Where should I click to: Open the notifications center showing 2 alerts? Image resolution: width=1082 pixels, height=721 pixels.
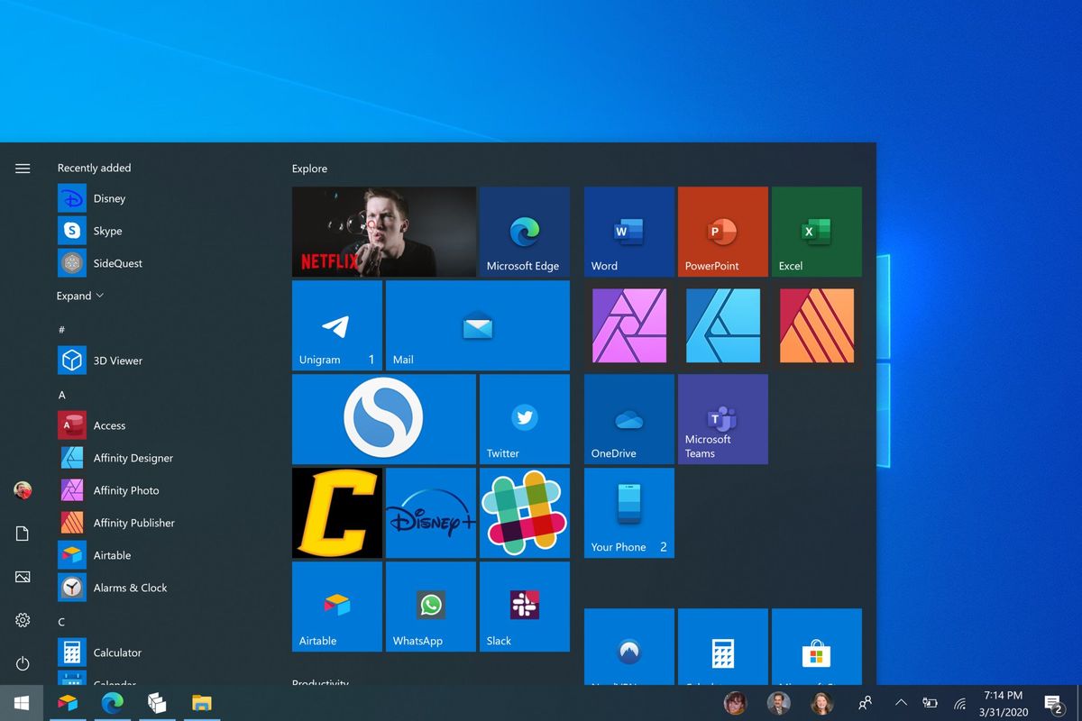click(x=1053, y=703)
